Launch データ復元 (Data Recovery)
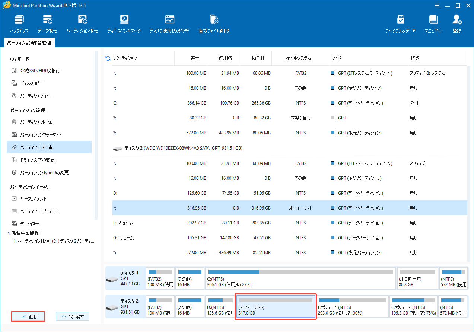Screen dimensions: 474x332 pyautogui.click(x=47, y=22)
